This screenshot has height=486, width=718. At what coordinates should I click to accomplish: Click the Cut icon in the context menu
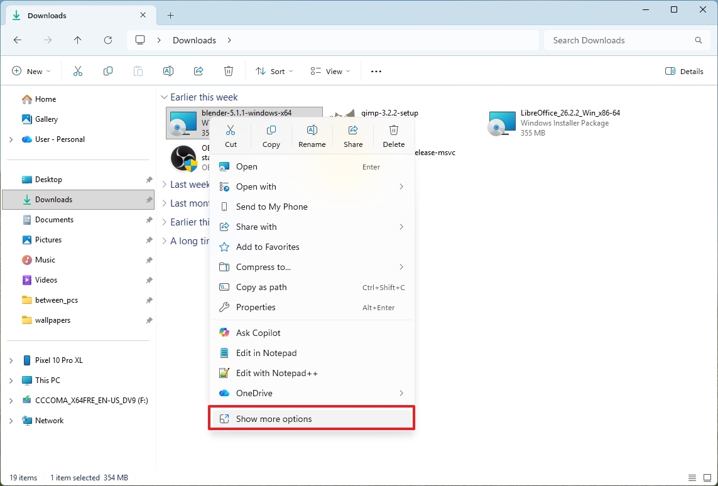point(231,135)
